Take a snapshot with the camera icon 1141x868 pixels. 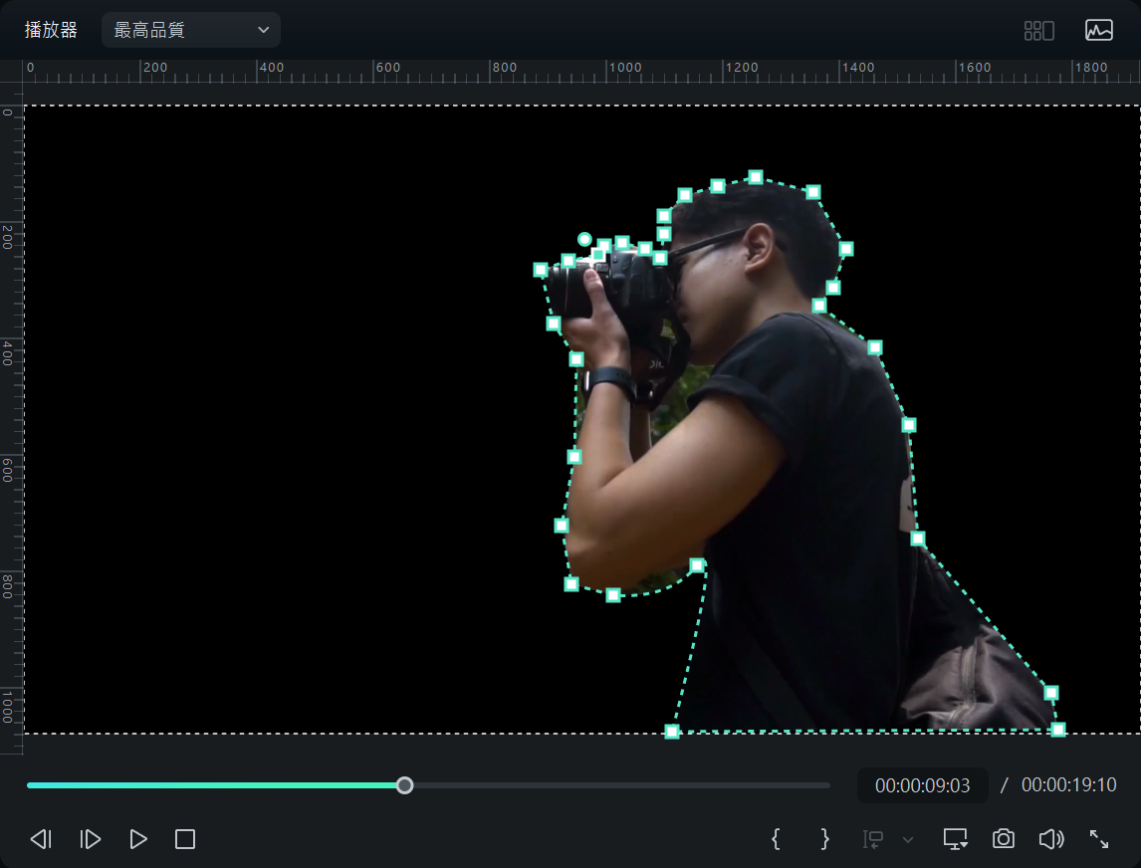point(1004,839)
